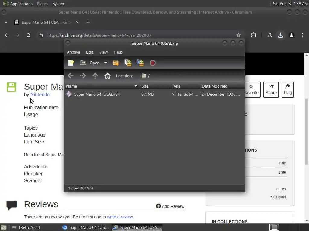Sort file list by Size column
Image resolution: width=309 pixels, height=231 pixels.
pos(155,86)
